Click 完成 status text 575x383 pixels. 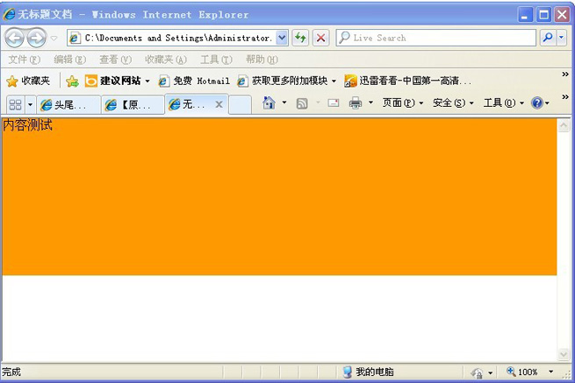click(x=11, y=372)
